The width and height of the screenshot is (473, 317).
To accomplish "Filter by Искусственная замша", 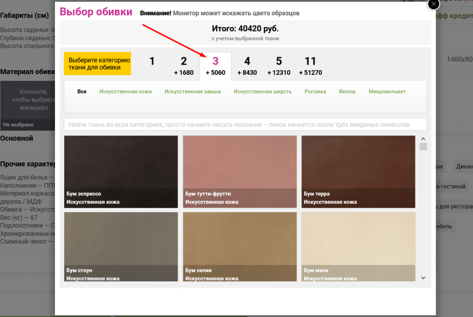I will (193, 92).
